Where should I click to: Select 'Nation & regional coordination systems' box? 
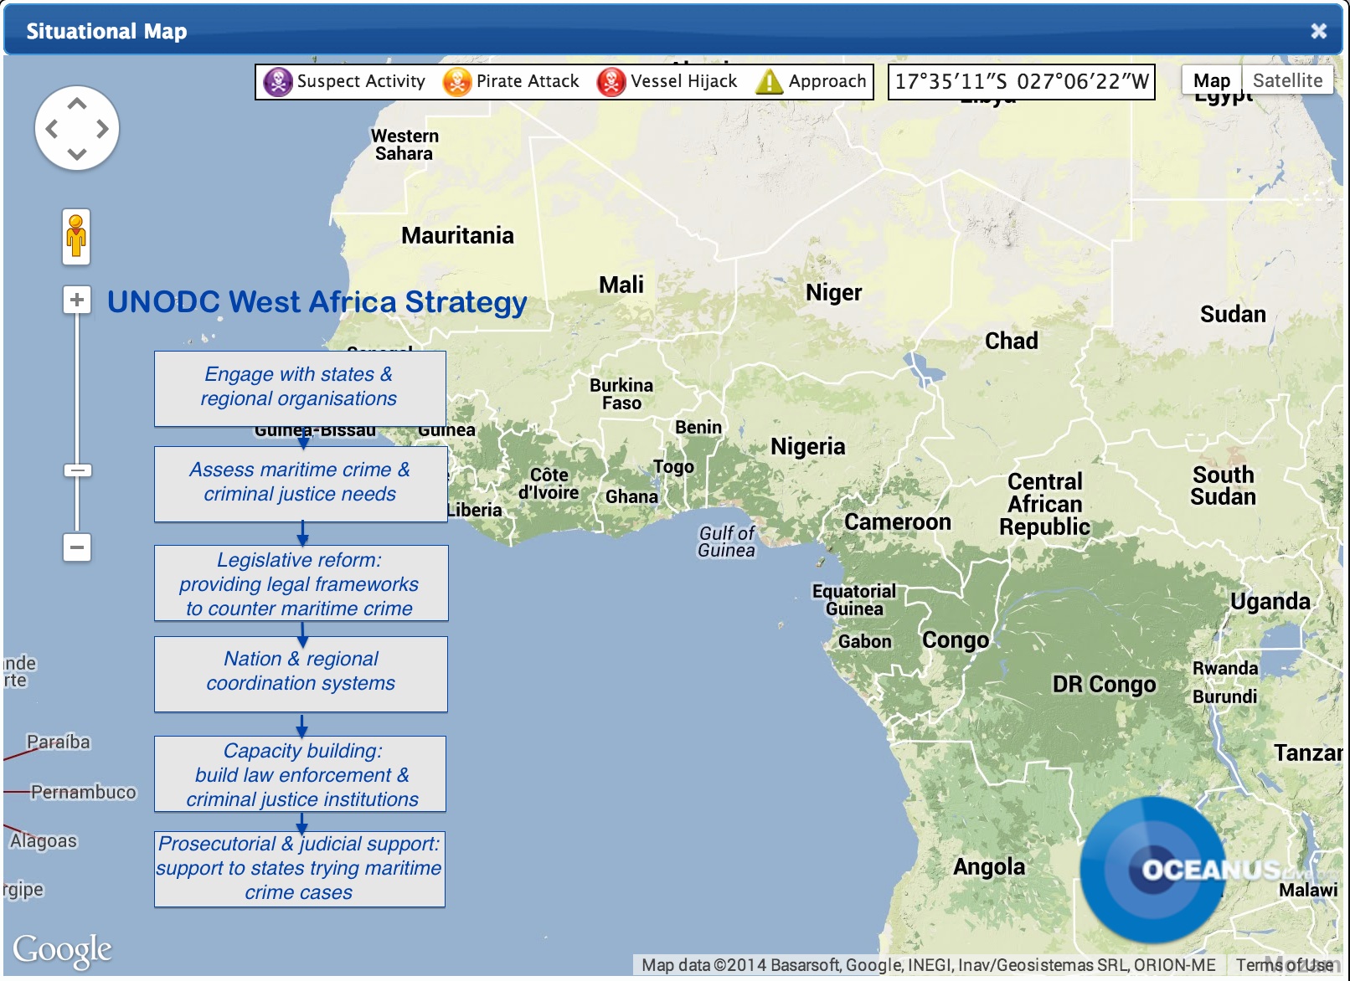[301, 674]
